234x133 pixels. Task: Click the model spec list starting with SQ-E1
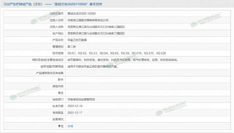coord(116,53)
